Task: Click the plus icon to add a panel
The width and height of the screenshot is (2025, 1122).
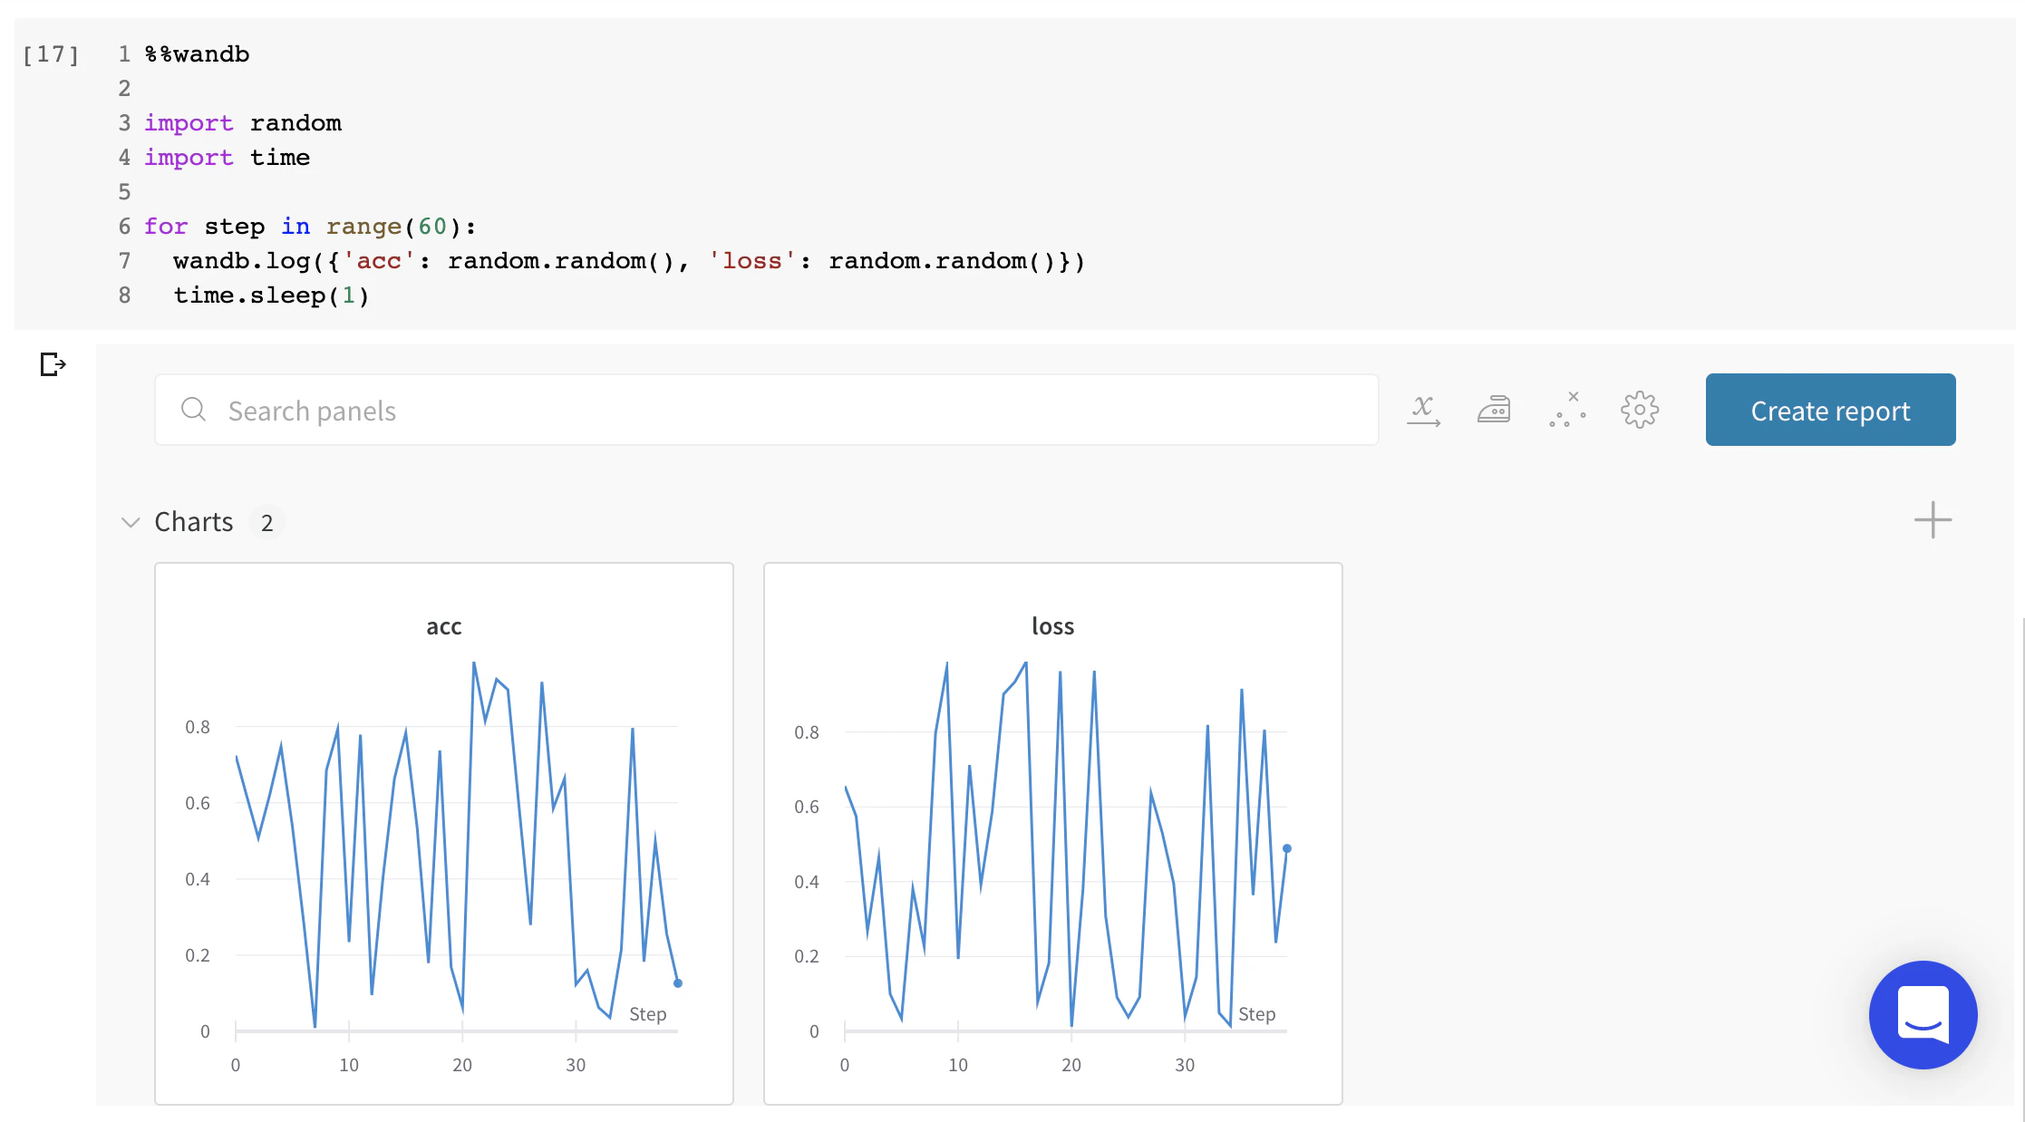Action: click(1933, 520)
